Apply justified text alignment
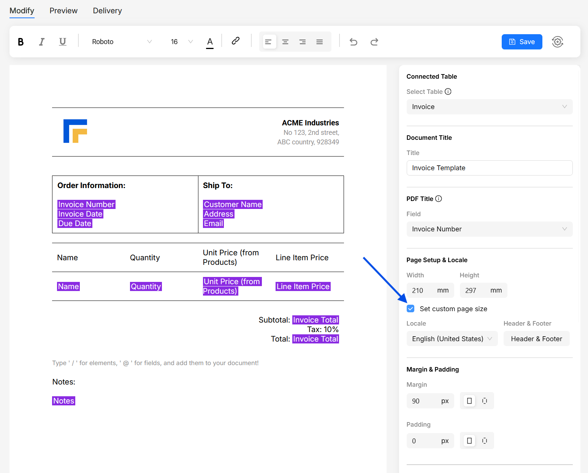 pyautogui.click(x=319, y=41)
